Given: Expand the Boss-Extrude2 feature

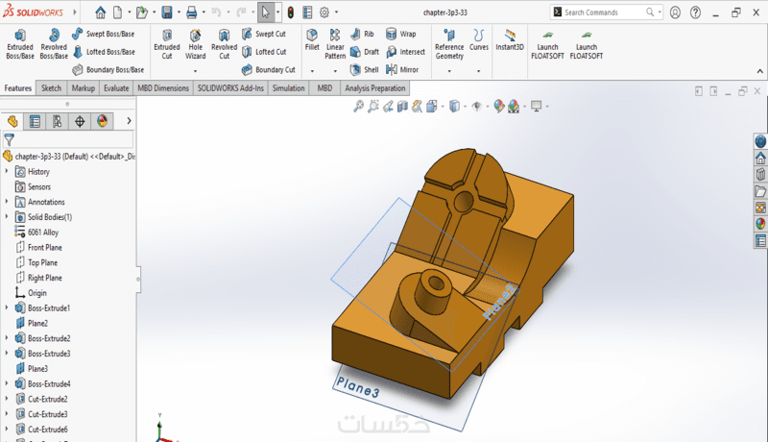Looking at the screenshot, I should click(x=7, y=338).
